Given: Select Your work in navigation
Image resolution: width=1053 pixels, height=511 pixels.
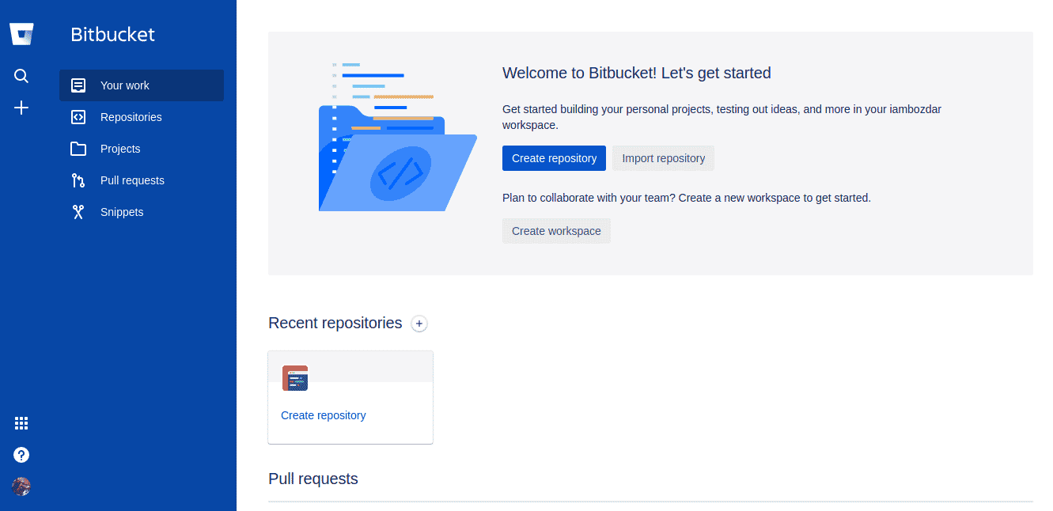Looking at the screenshot, I should click(142, 85).
